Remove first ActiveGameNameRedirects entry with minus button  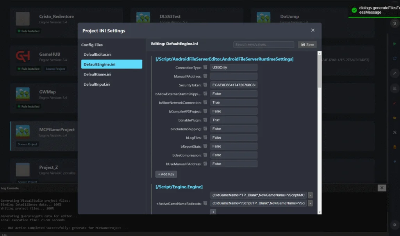pos(310,195)
